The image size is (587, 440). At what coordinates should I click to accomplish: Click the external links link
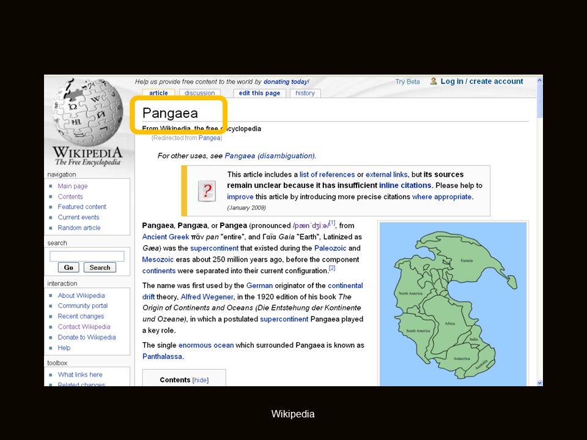(x=386, y=174)
